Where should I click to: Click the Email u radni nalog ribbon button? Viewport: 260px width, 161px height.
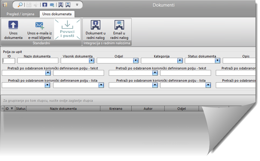click(119, 30)
